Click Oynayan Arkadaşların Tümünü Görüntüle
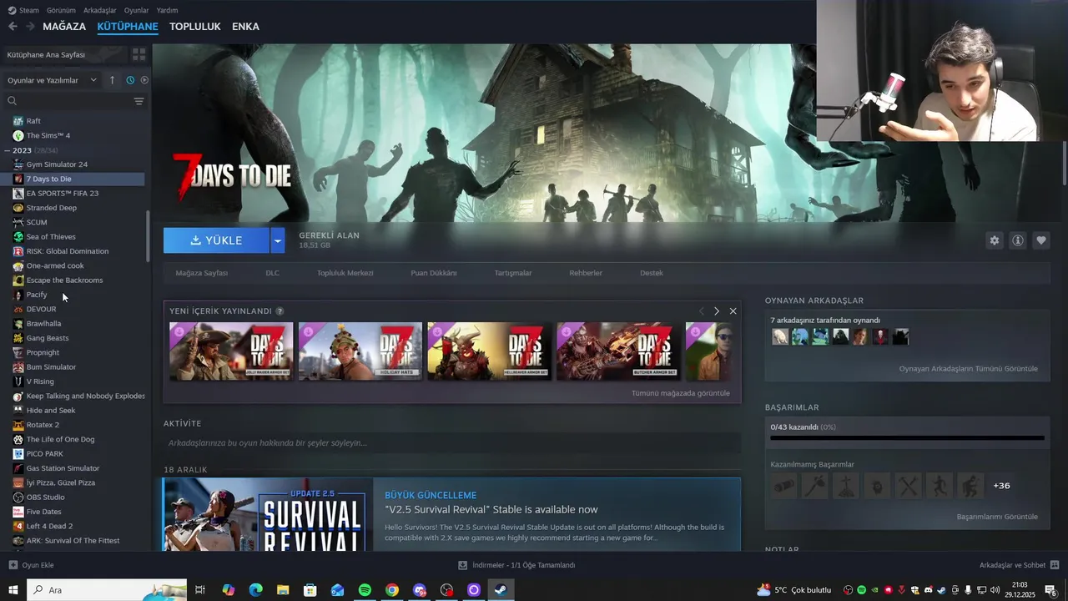 coord(969,369)
